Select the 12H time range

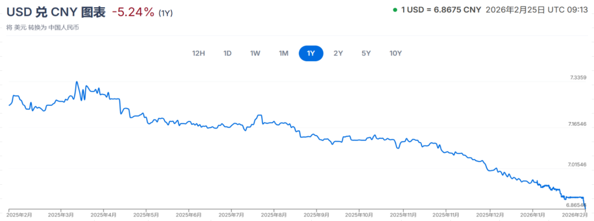coord(199,53)
